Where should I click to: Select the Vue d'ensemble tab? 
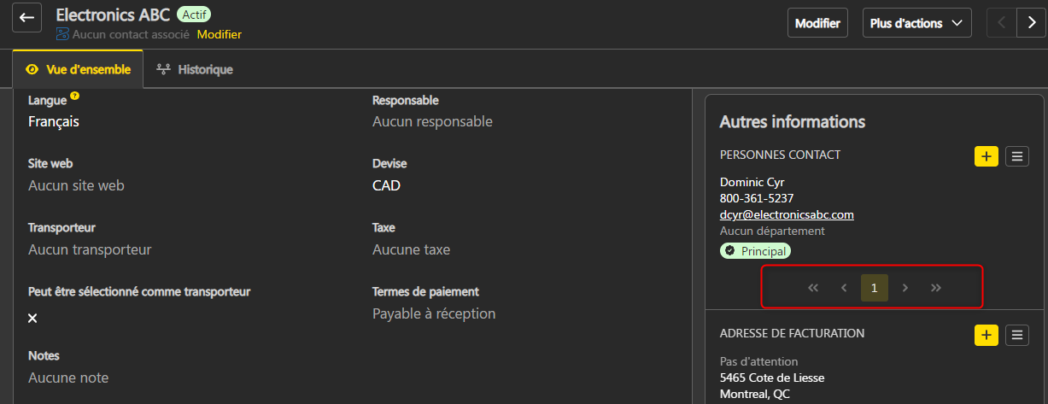click(78, 69)
